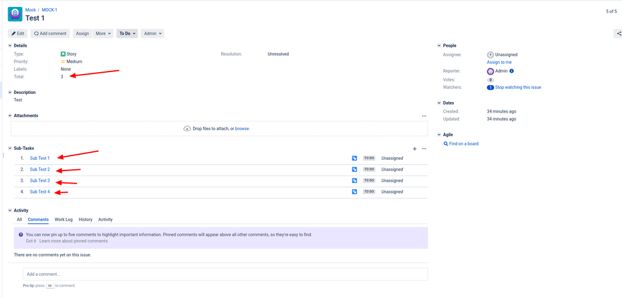Image resolution: width=622 pixels, height=298 pixels.
Task: Click the share icon at right edge
Action: pyautogui.click(x=618, y=34)
